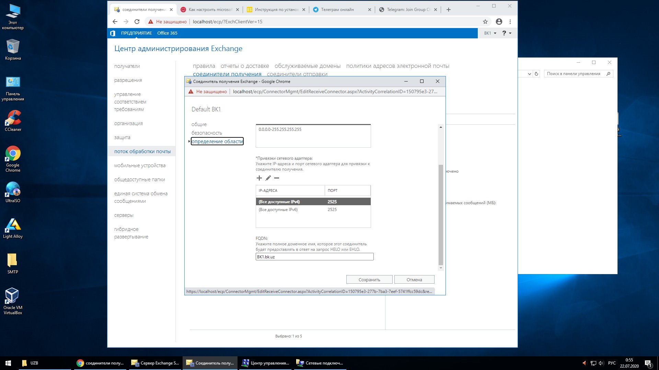Open "защита" in the left menu
Image resolution: width=659 pixels, height=370 pixels.
coord(122,137)
